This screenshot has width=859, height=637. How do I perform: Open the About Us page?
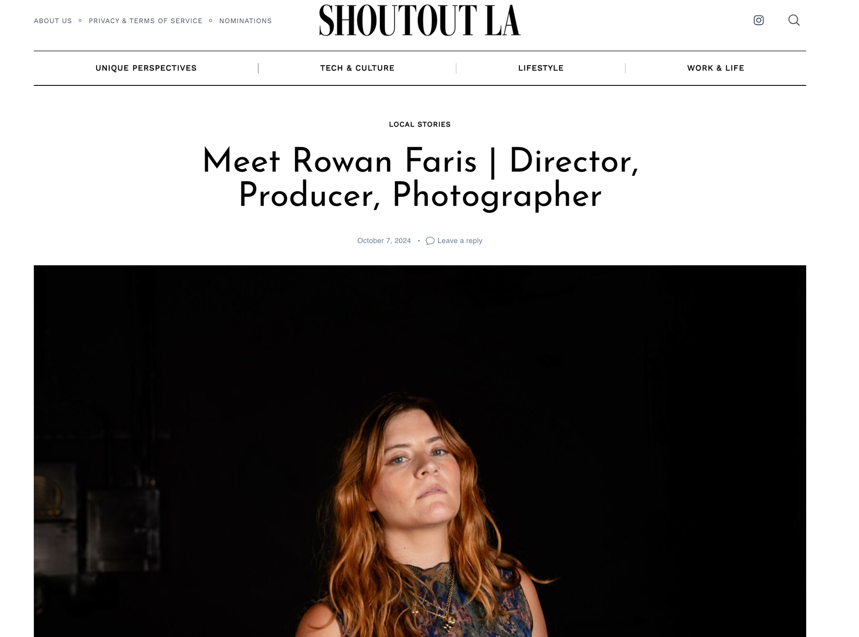coord(53,21)
